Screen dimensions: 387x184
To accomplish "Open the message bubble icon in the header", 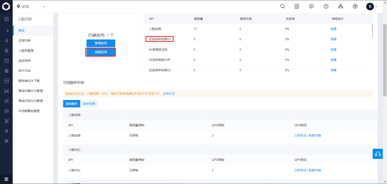I will (311, 6).
